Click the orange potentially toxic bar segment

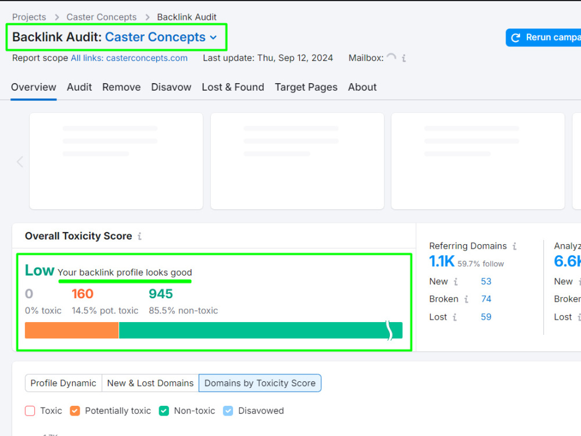click(72, 330)
